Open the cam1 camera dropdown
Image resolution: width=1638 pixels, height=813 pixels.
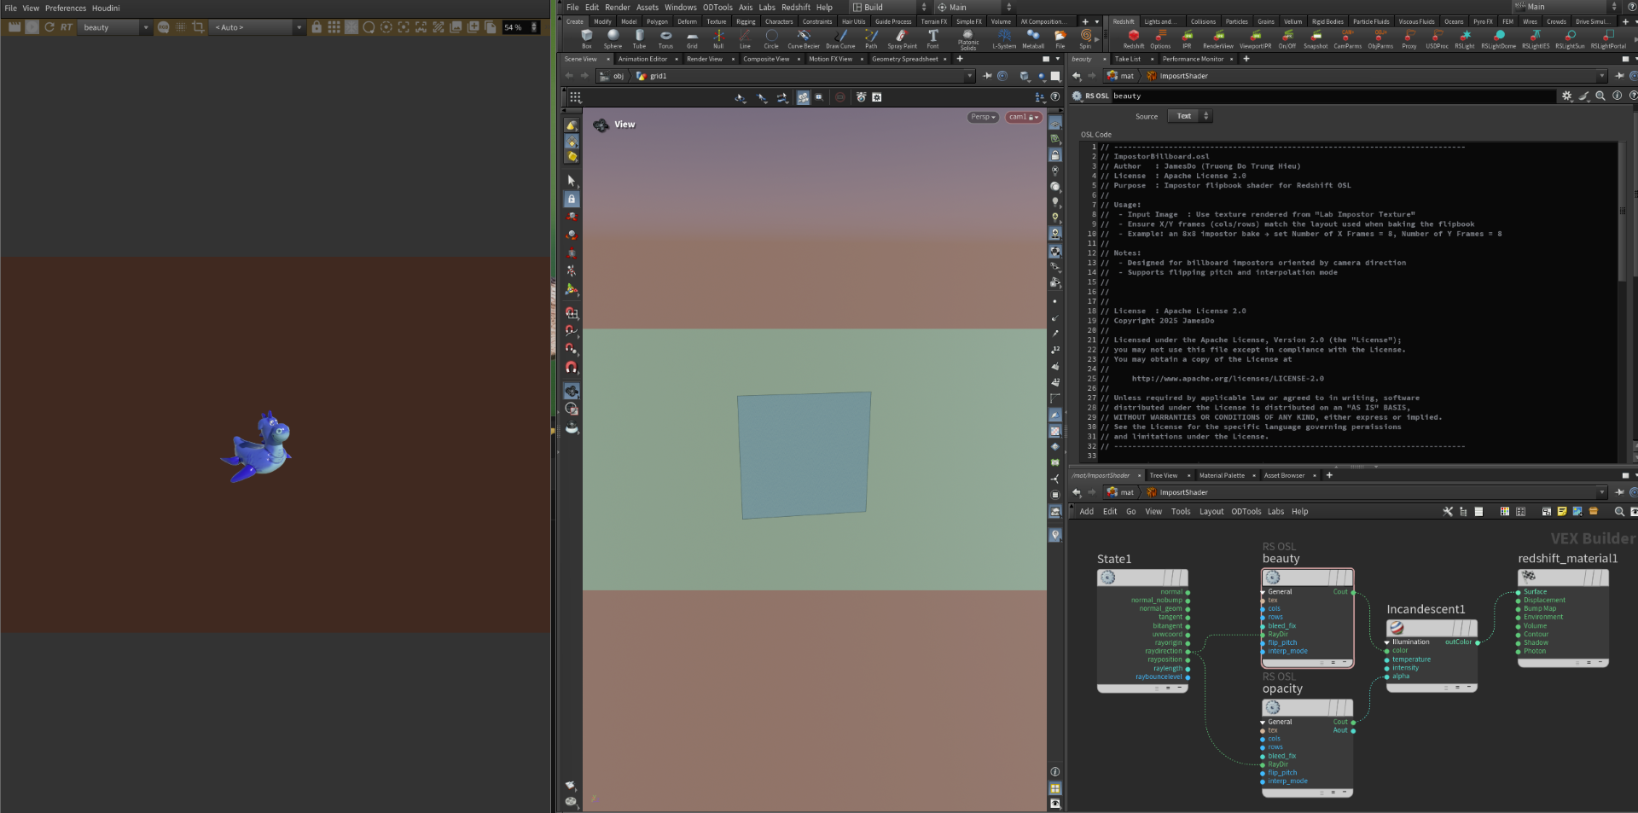coord(1022,117)
